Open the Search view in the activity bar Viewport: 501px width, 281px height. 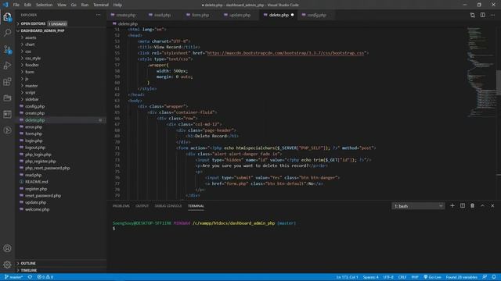[x=7, y=33]
